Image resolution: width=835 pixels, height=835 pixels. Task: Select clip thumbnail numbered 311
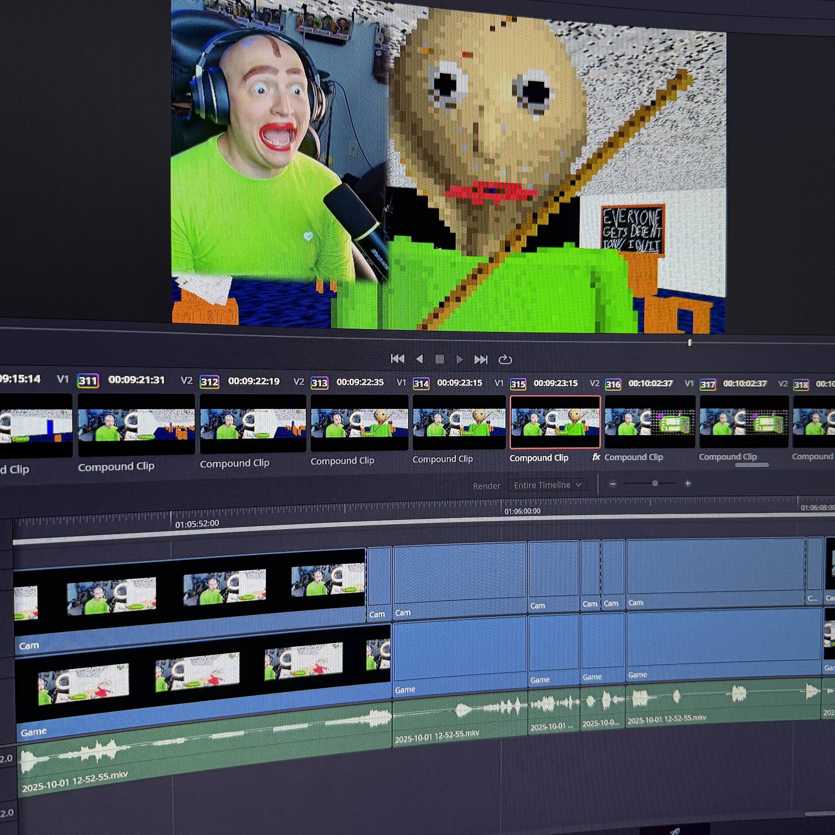click(136, 424)
